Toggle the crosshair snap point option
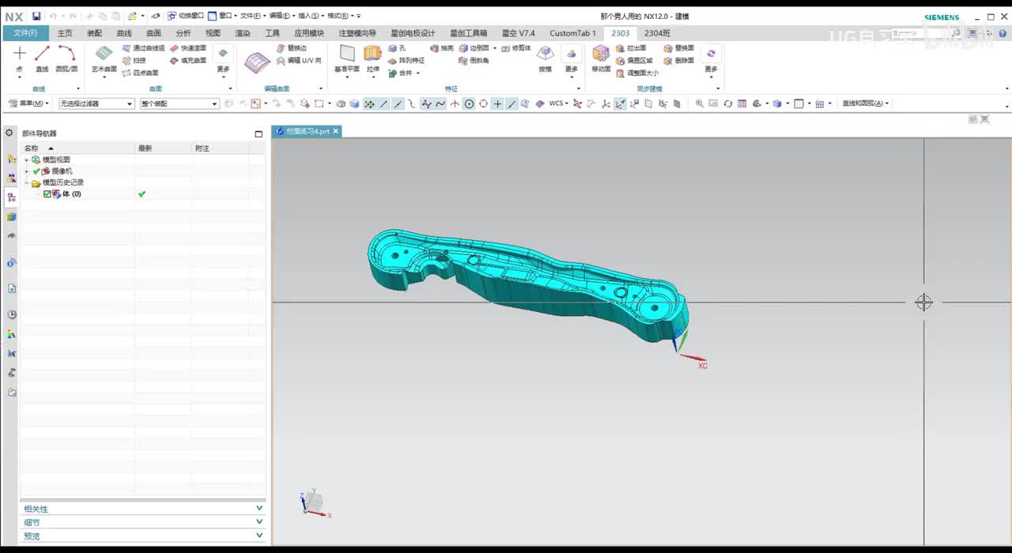Image resolution: width=1012 pixels, height=553 pixels. click(x=497, y=103)
